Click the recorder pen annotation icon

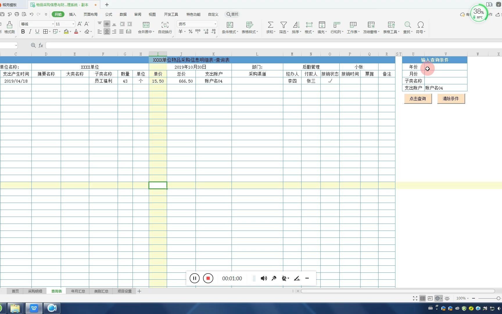(297, 278)
